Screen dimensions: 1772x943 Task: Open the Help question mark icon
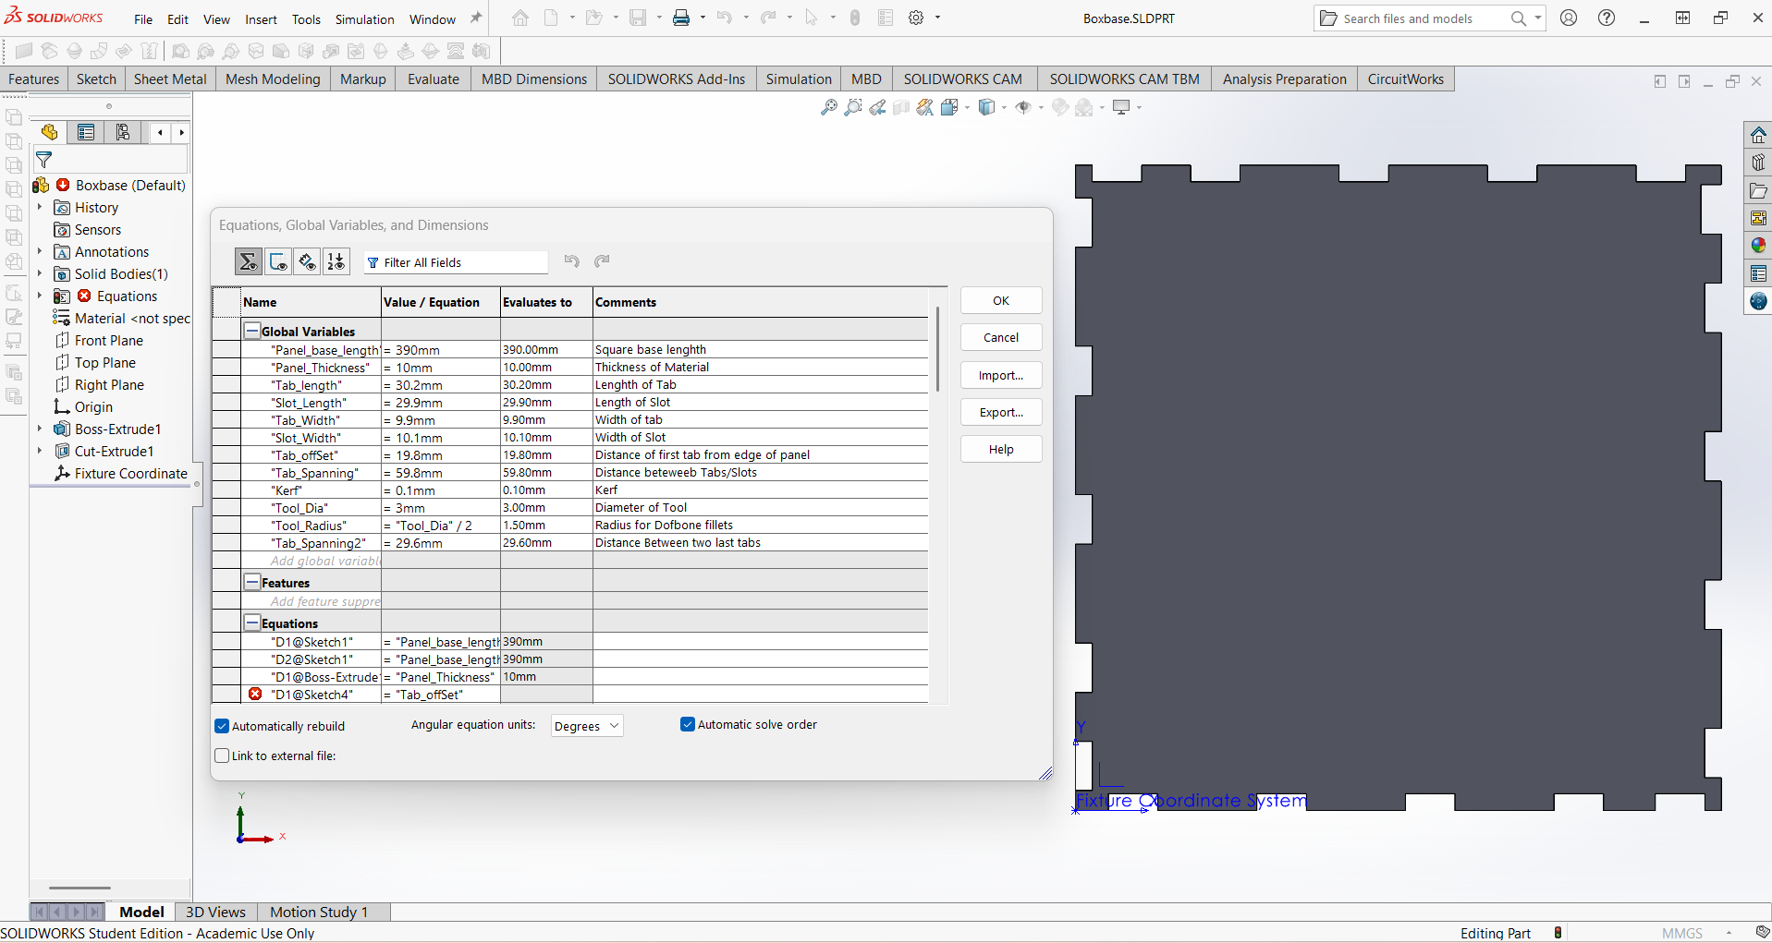(1607, 18)
